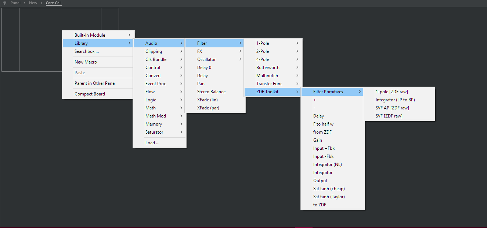Expand the Flow submenu
The image size is (487, 228).
pos(159,92)
